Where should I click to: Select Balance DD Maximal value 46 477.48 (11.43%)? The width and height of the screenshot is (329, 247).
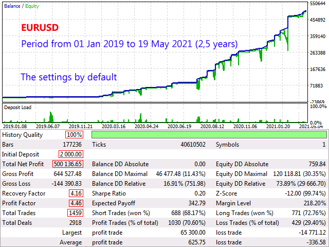click(x=180, y=174)
